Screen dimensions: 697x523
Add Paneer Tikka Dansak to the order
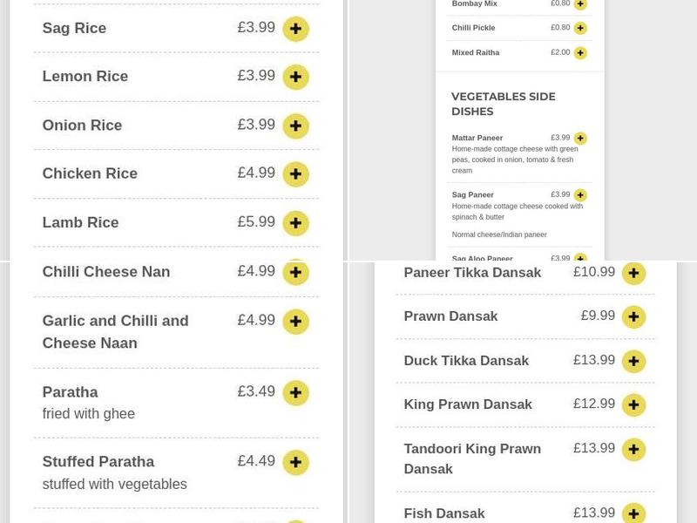(633, 273)
